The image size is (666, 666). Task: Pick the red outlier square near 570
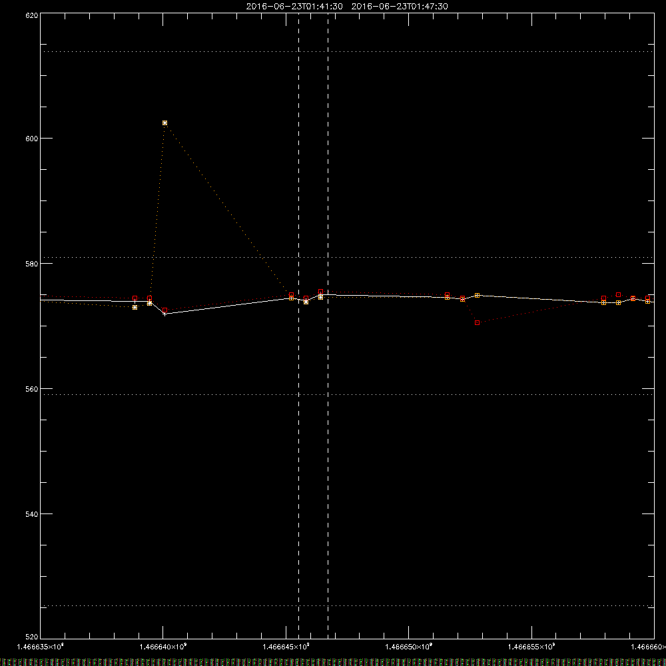coord(478,323)
